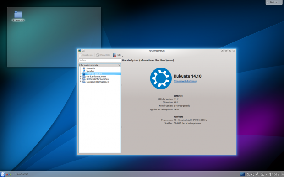Click the Hardware section heading

tap(178, 117)
